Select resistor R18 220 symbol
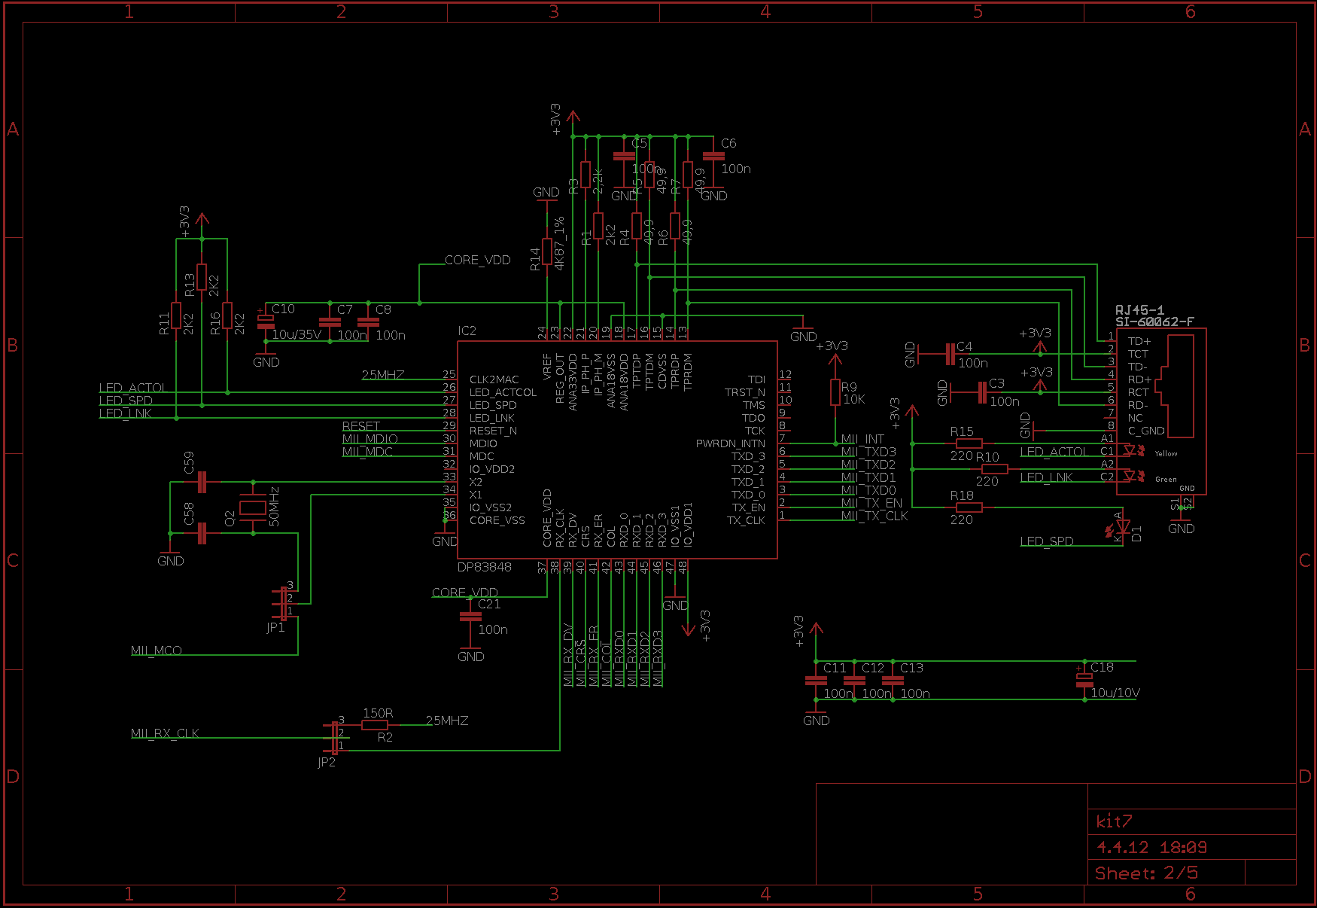The height and width of the screenshot is (908, 1317). coord(969,507)
